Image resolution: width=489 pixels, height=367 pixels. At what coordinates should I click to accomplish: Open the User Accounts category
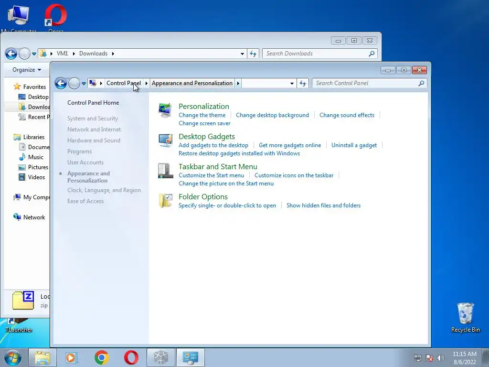tap(85, 162)
